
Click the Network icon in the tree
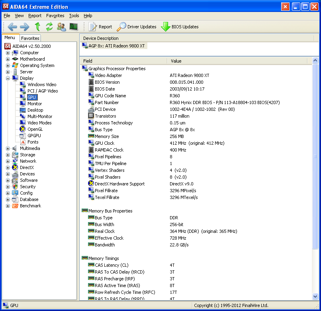(15, 161)
